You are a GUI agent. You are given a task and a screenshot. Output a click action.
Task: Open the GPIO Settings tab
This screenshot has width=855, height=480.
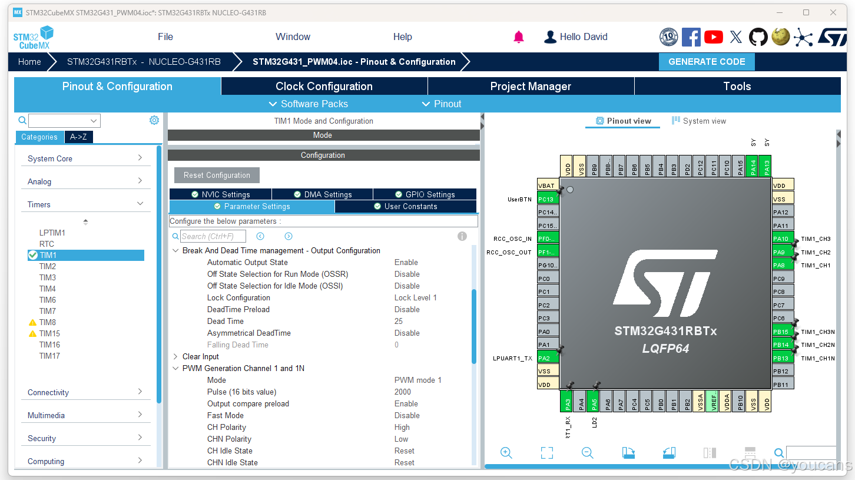425,194
